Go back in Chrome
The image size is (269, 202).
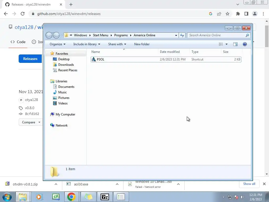[6, 14]
